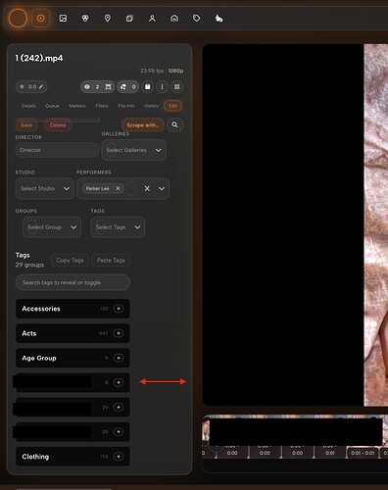Open the Images section icon
This screenshot has height=490, width=388.
(x=63, y=19)
